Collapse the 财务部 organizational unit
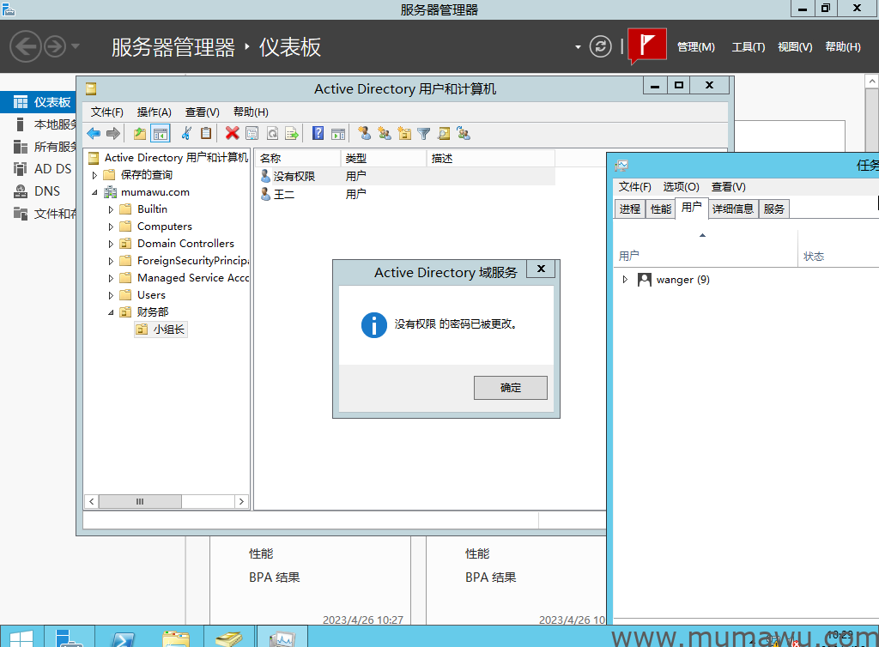The image size is (879, 647). point(111,312)
